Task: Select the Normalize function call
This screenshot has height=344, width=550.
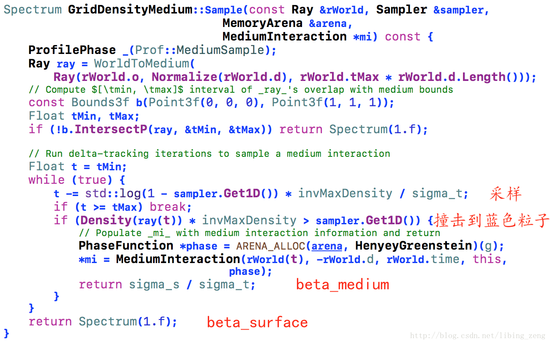Action: [x=185, y=77]
